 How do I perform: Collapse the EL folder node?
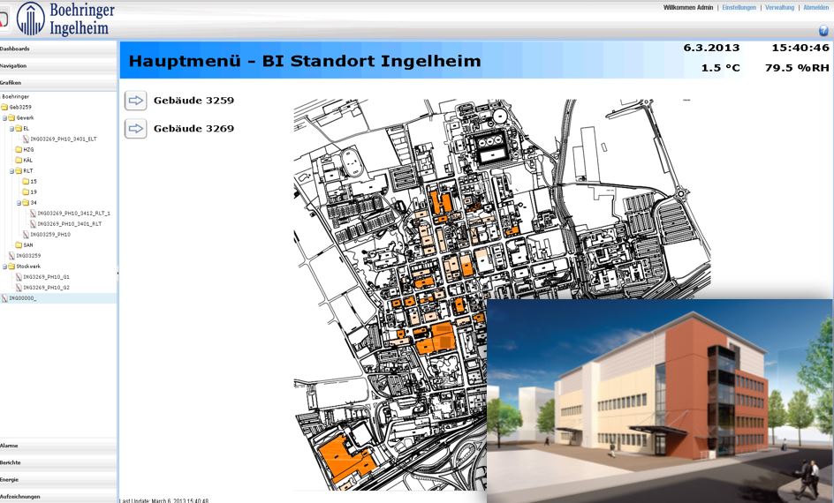coord(11,129)
